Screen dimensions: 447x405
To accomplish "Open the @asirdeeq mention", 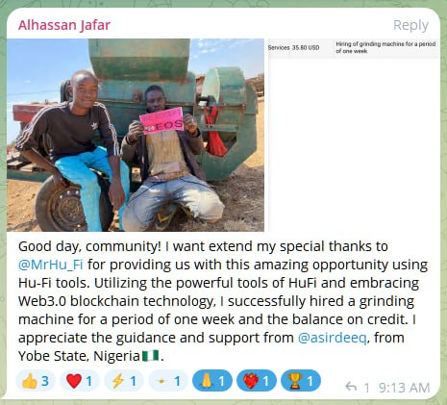I will [x=332, y=338].
